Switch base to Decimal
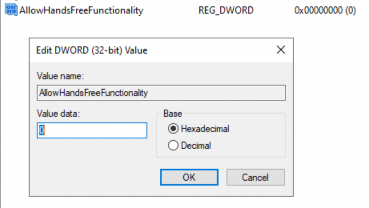The height and width of the screenshot is (208, 369). click(173, 146)
